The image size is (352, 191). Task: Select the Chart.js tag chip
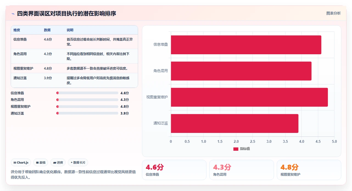click(21, 163)
